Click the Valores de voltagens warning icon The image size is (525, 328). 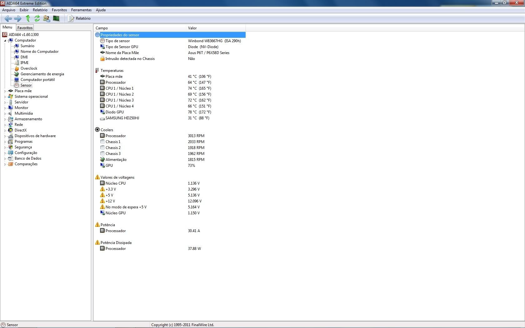97,177
